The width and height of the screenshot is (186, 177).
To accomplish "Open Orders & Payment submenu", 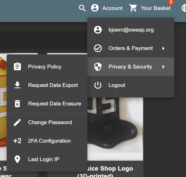I will pos(131,48).
